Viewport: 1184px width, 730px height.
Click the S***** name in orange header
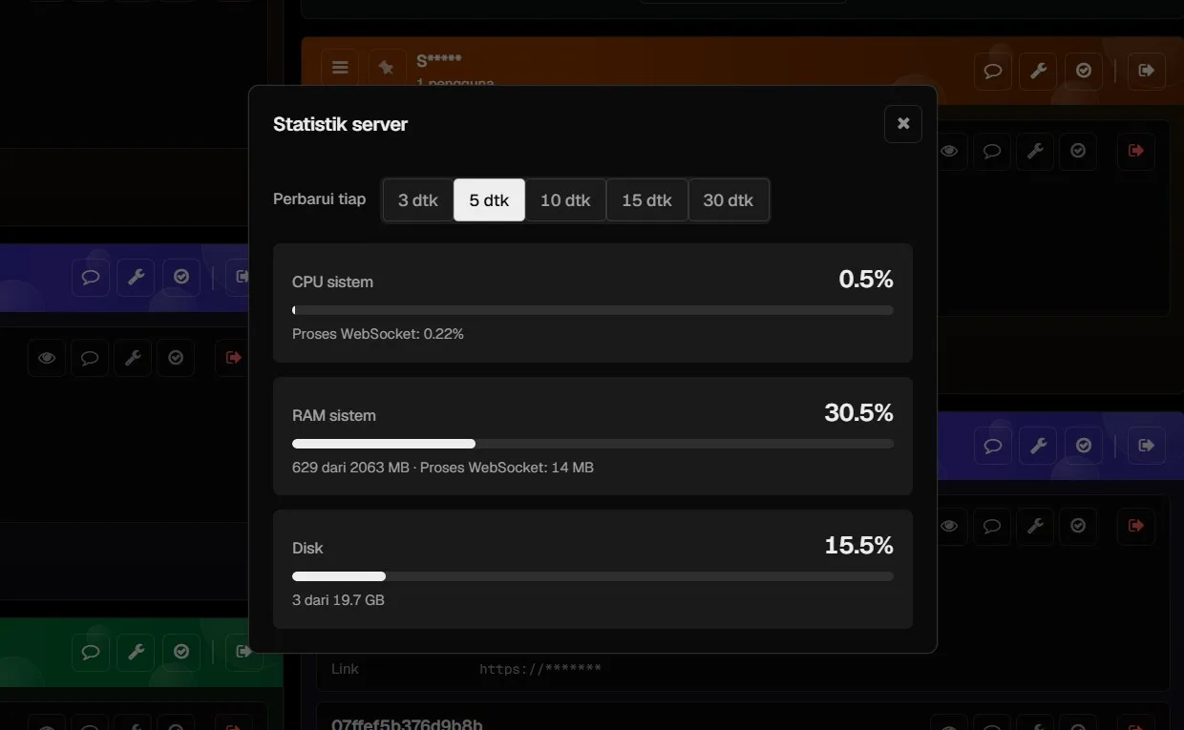coord(439,62)
